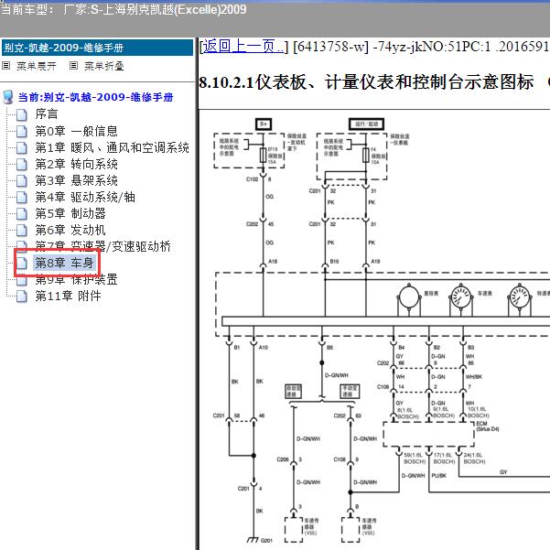Click the computer icon next to 当前:别克-凯越-2009-维修手册
The width and height of the screenshot is (550, 550).
coord(7,97)
